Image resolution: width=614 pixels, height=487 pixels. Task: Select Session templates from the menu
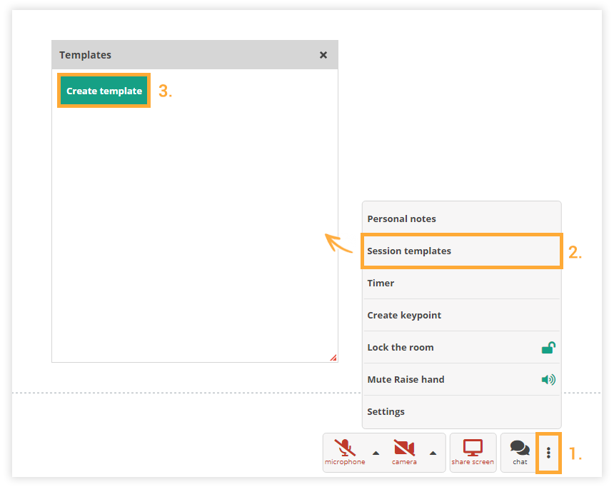click(462, 251)
